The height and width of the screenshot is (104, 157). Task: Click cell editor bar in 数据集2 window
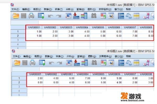pyautogui.click(x=97, y=69)
